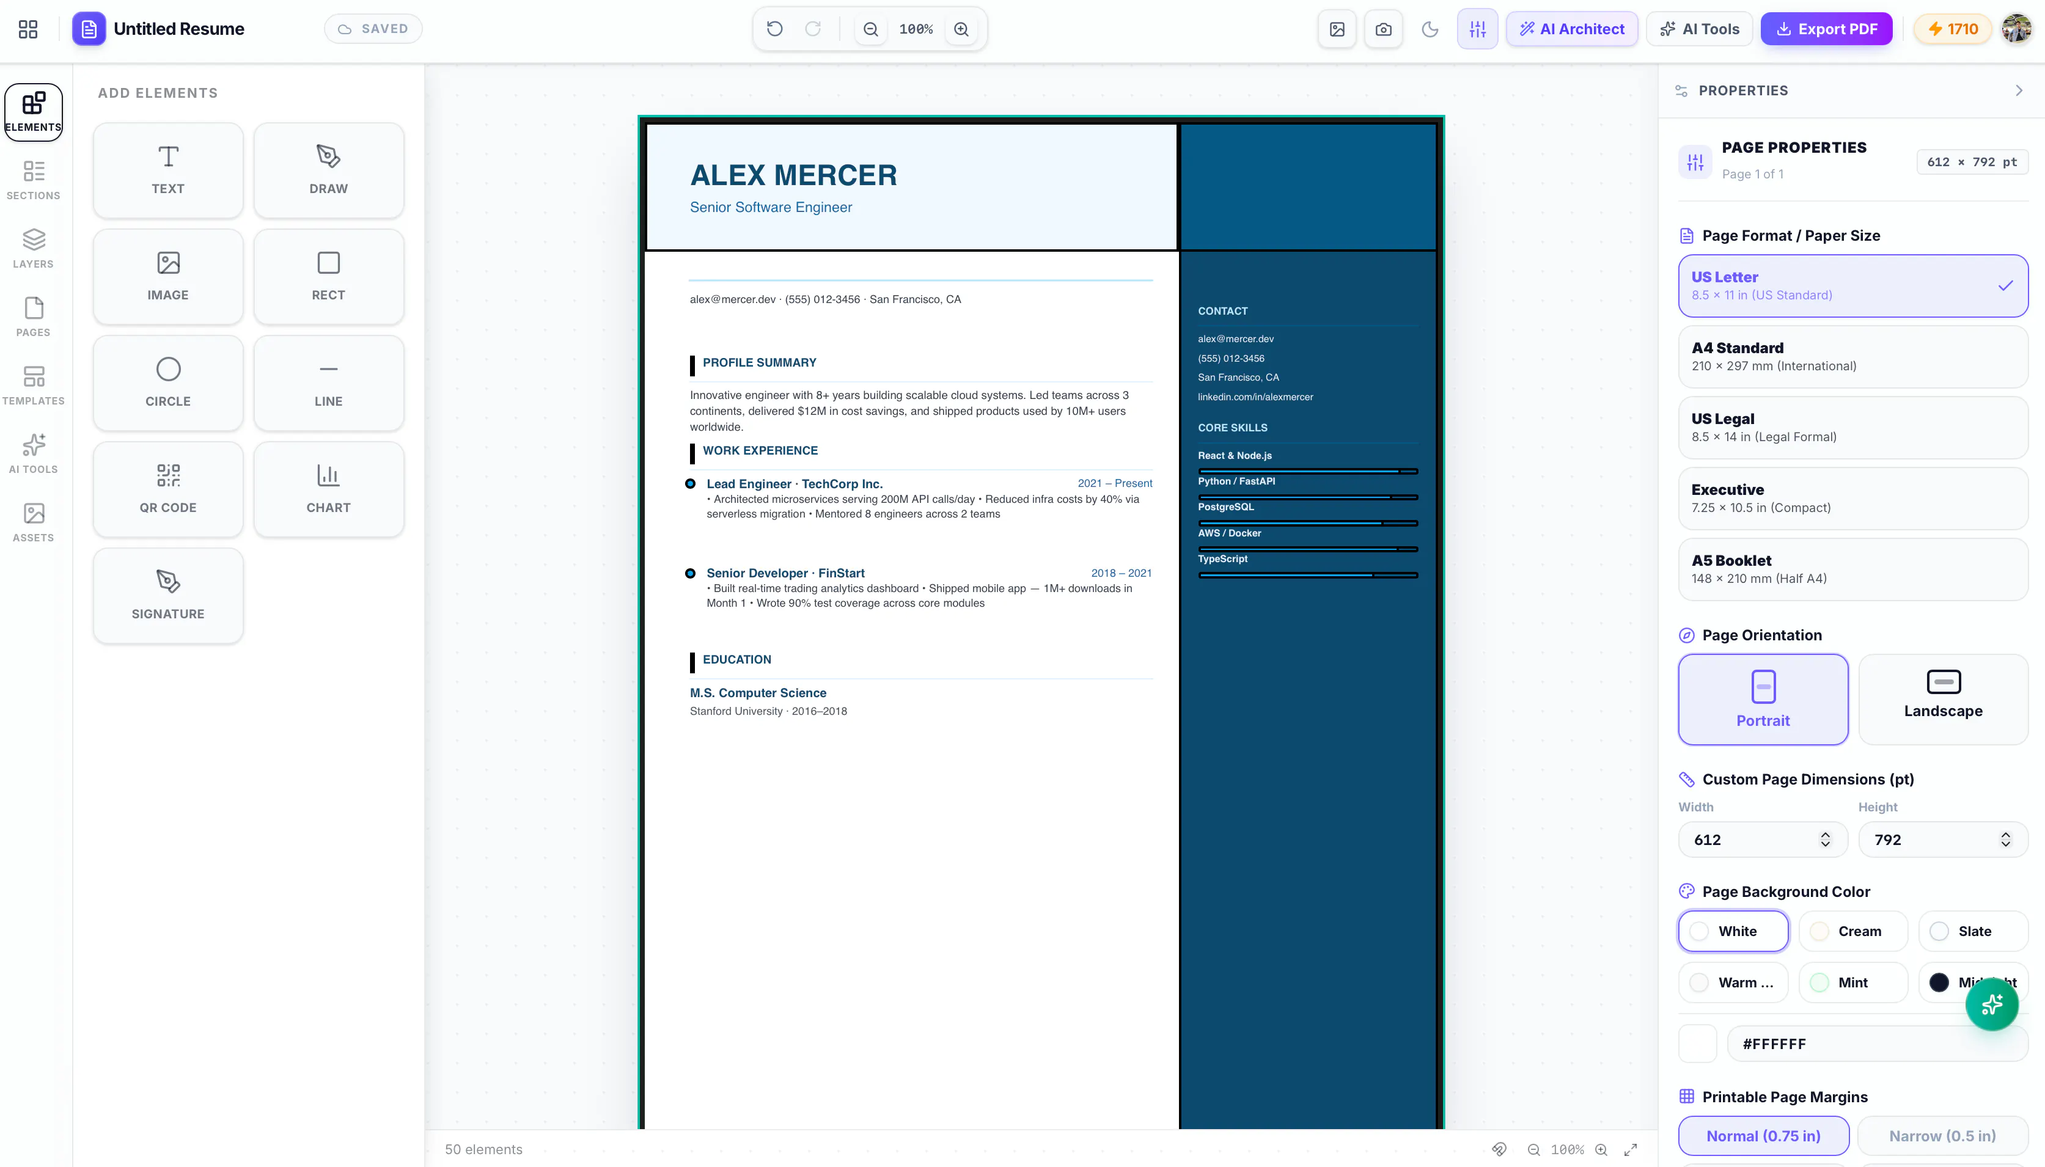This screenshot has width=2045, height=1167.
Task: Open AI Architect
Action: click(x=1572, y=30)
